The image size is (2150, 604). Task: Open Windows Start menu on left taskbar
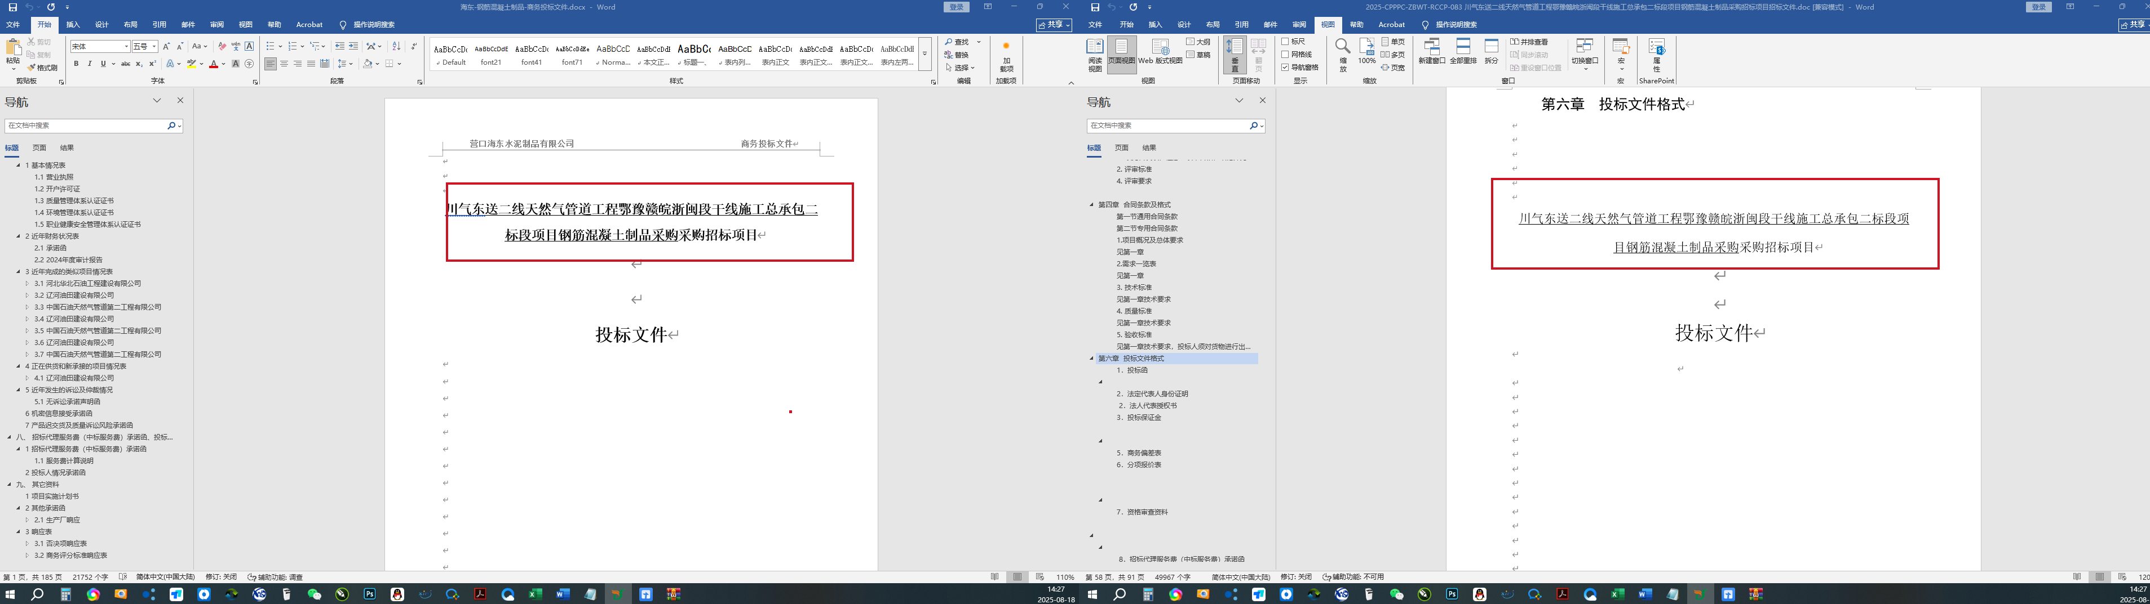click(x=10, y=594)
